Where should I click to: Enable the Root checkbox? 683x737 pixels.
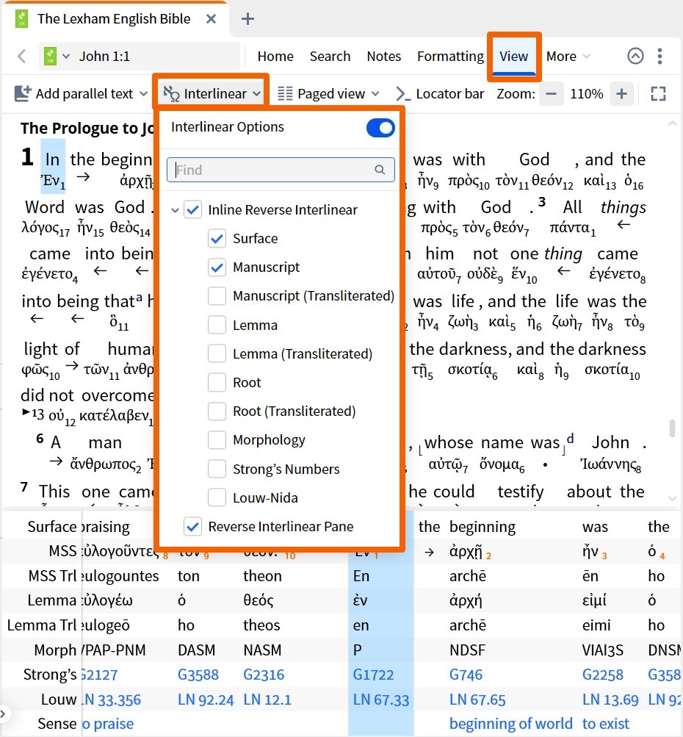[x=217, y=383]
